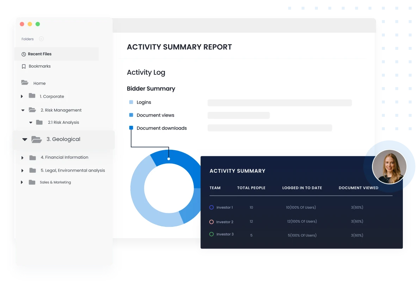Click the 10(100% Of Users) cell
This screenshot has height=282, width=418.
pyautogui.click(x=301, y=207)
